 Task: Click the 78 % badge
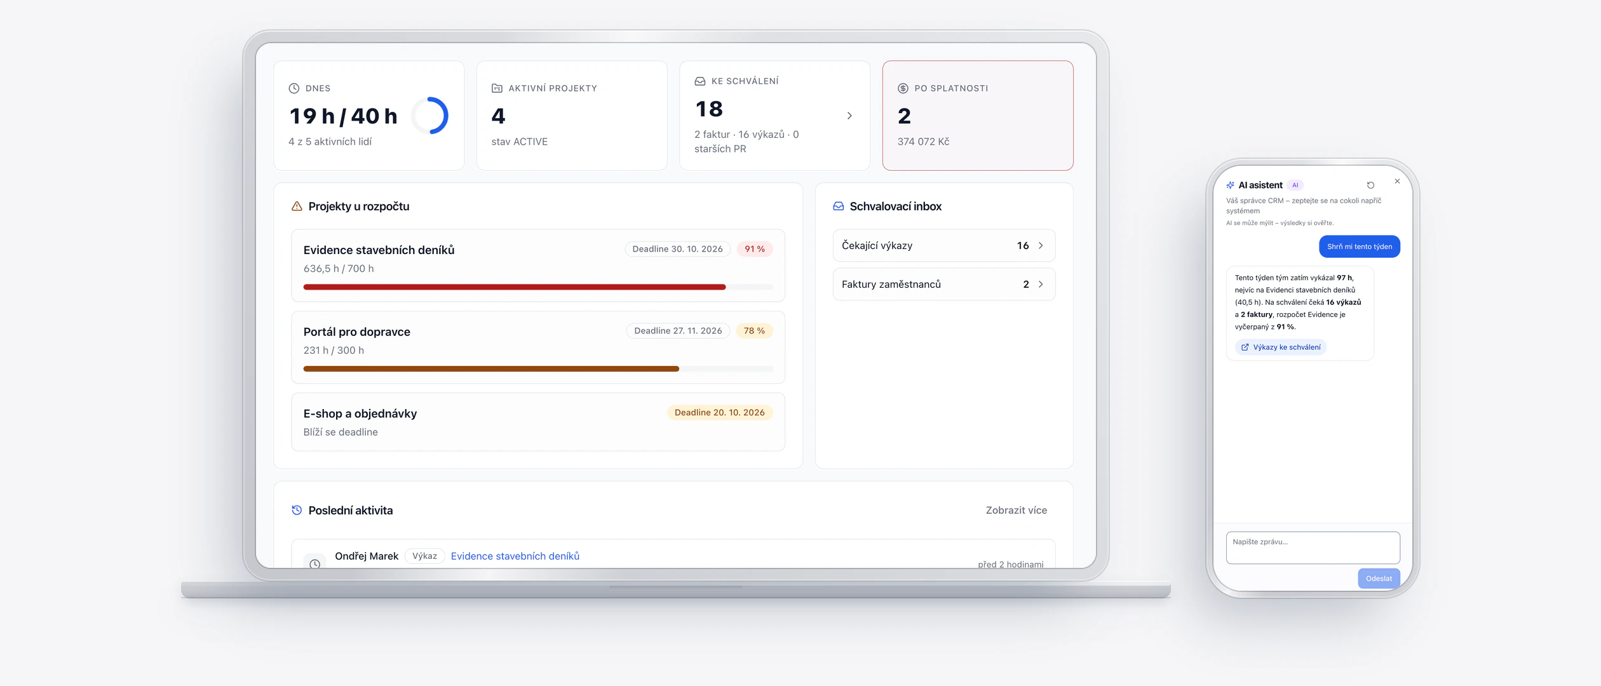754,331
